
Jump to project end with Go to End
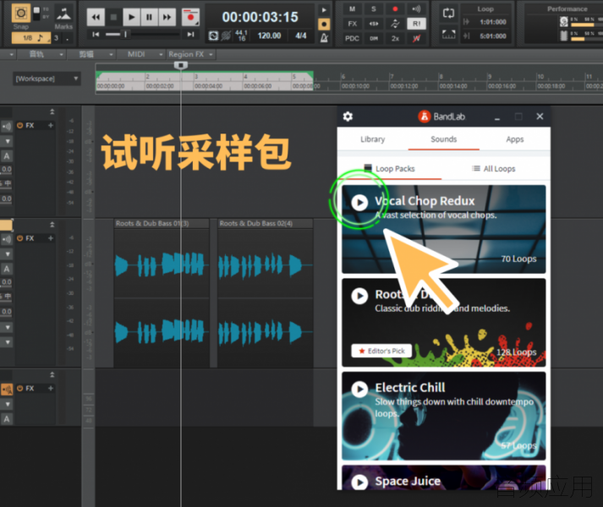click(191, 35)
